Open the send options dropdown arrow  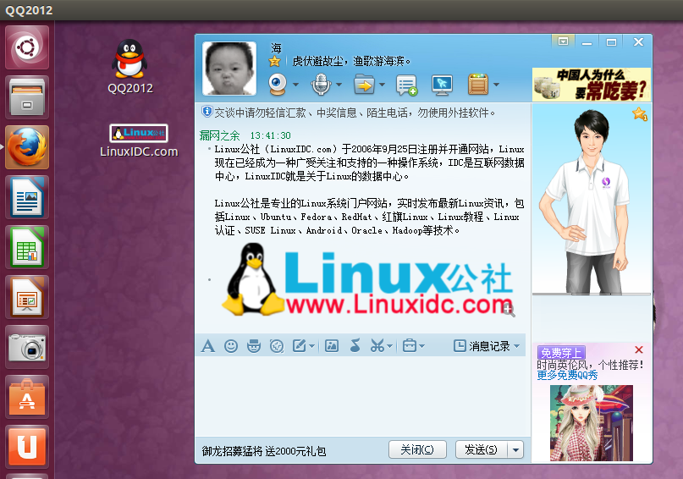tap(515, 449)
